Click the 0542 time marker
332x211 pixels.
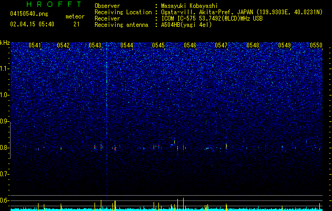pyautogui.click(x=63, y=45)
